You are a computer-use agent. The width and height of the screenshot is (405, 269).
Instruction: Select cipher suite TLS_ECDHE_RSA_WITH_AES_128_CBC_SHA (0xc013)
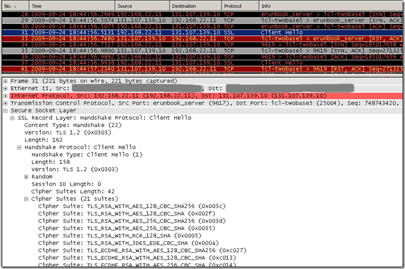pyautogui.click(x=137, y=258)
